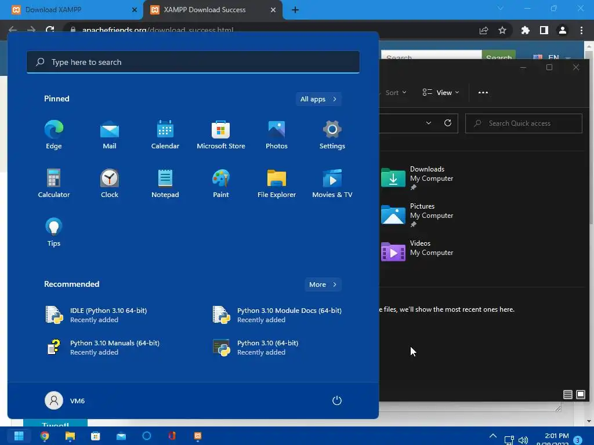594x445 pixels.
Task: Open Settings from the Start menu
Action: (x=332, y=134)
